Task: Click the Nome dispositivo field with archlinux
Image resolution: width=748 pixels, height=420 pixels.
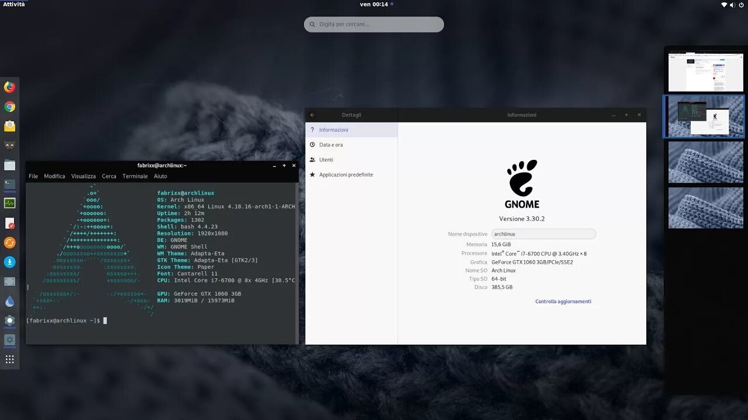Action: [x=543, y=234]
